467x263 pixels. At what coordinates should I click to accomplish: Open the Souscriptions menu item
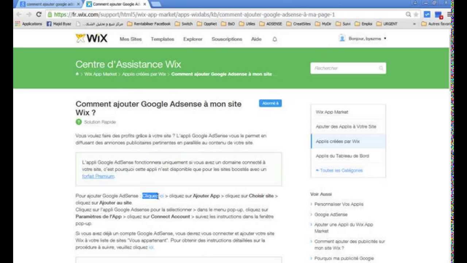[x=227, y=39]
